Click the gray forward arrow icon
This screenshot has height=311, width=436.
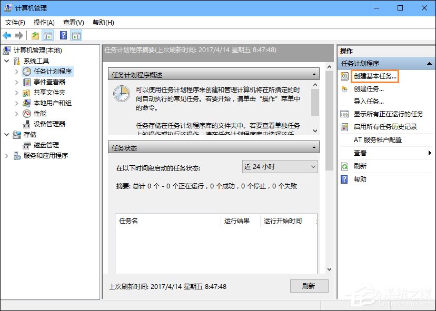(19, 35)
